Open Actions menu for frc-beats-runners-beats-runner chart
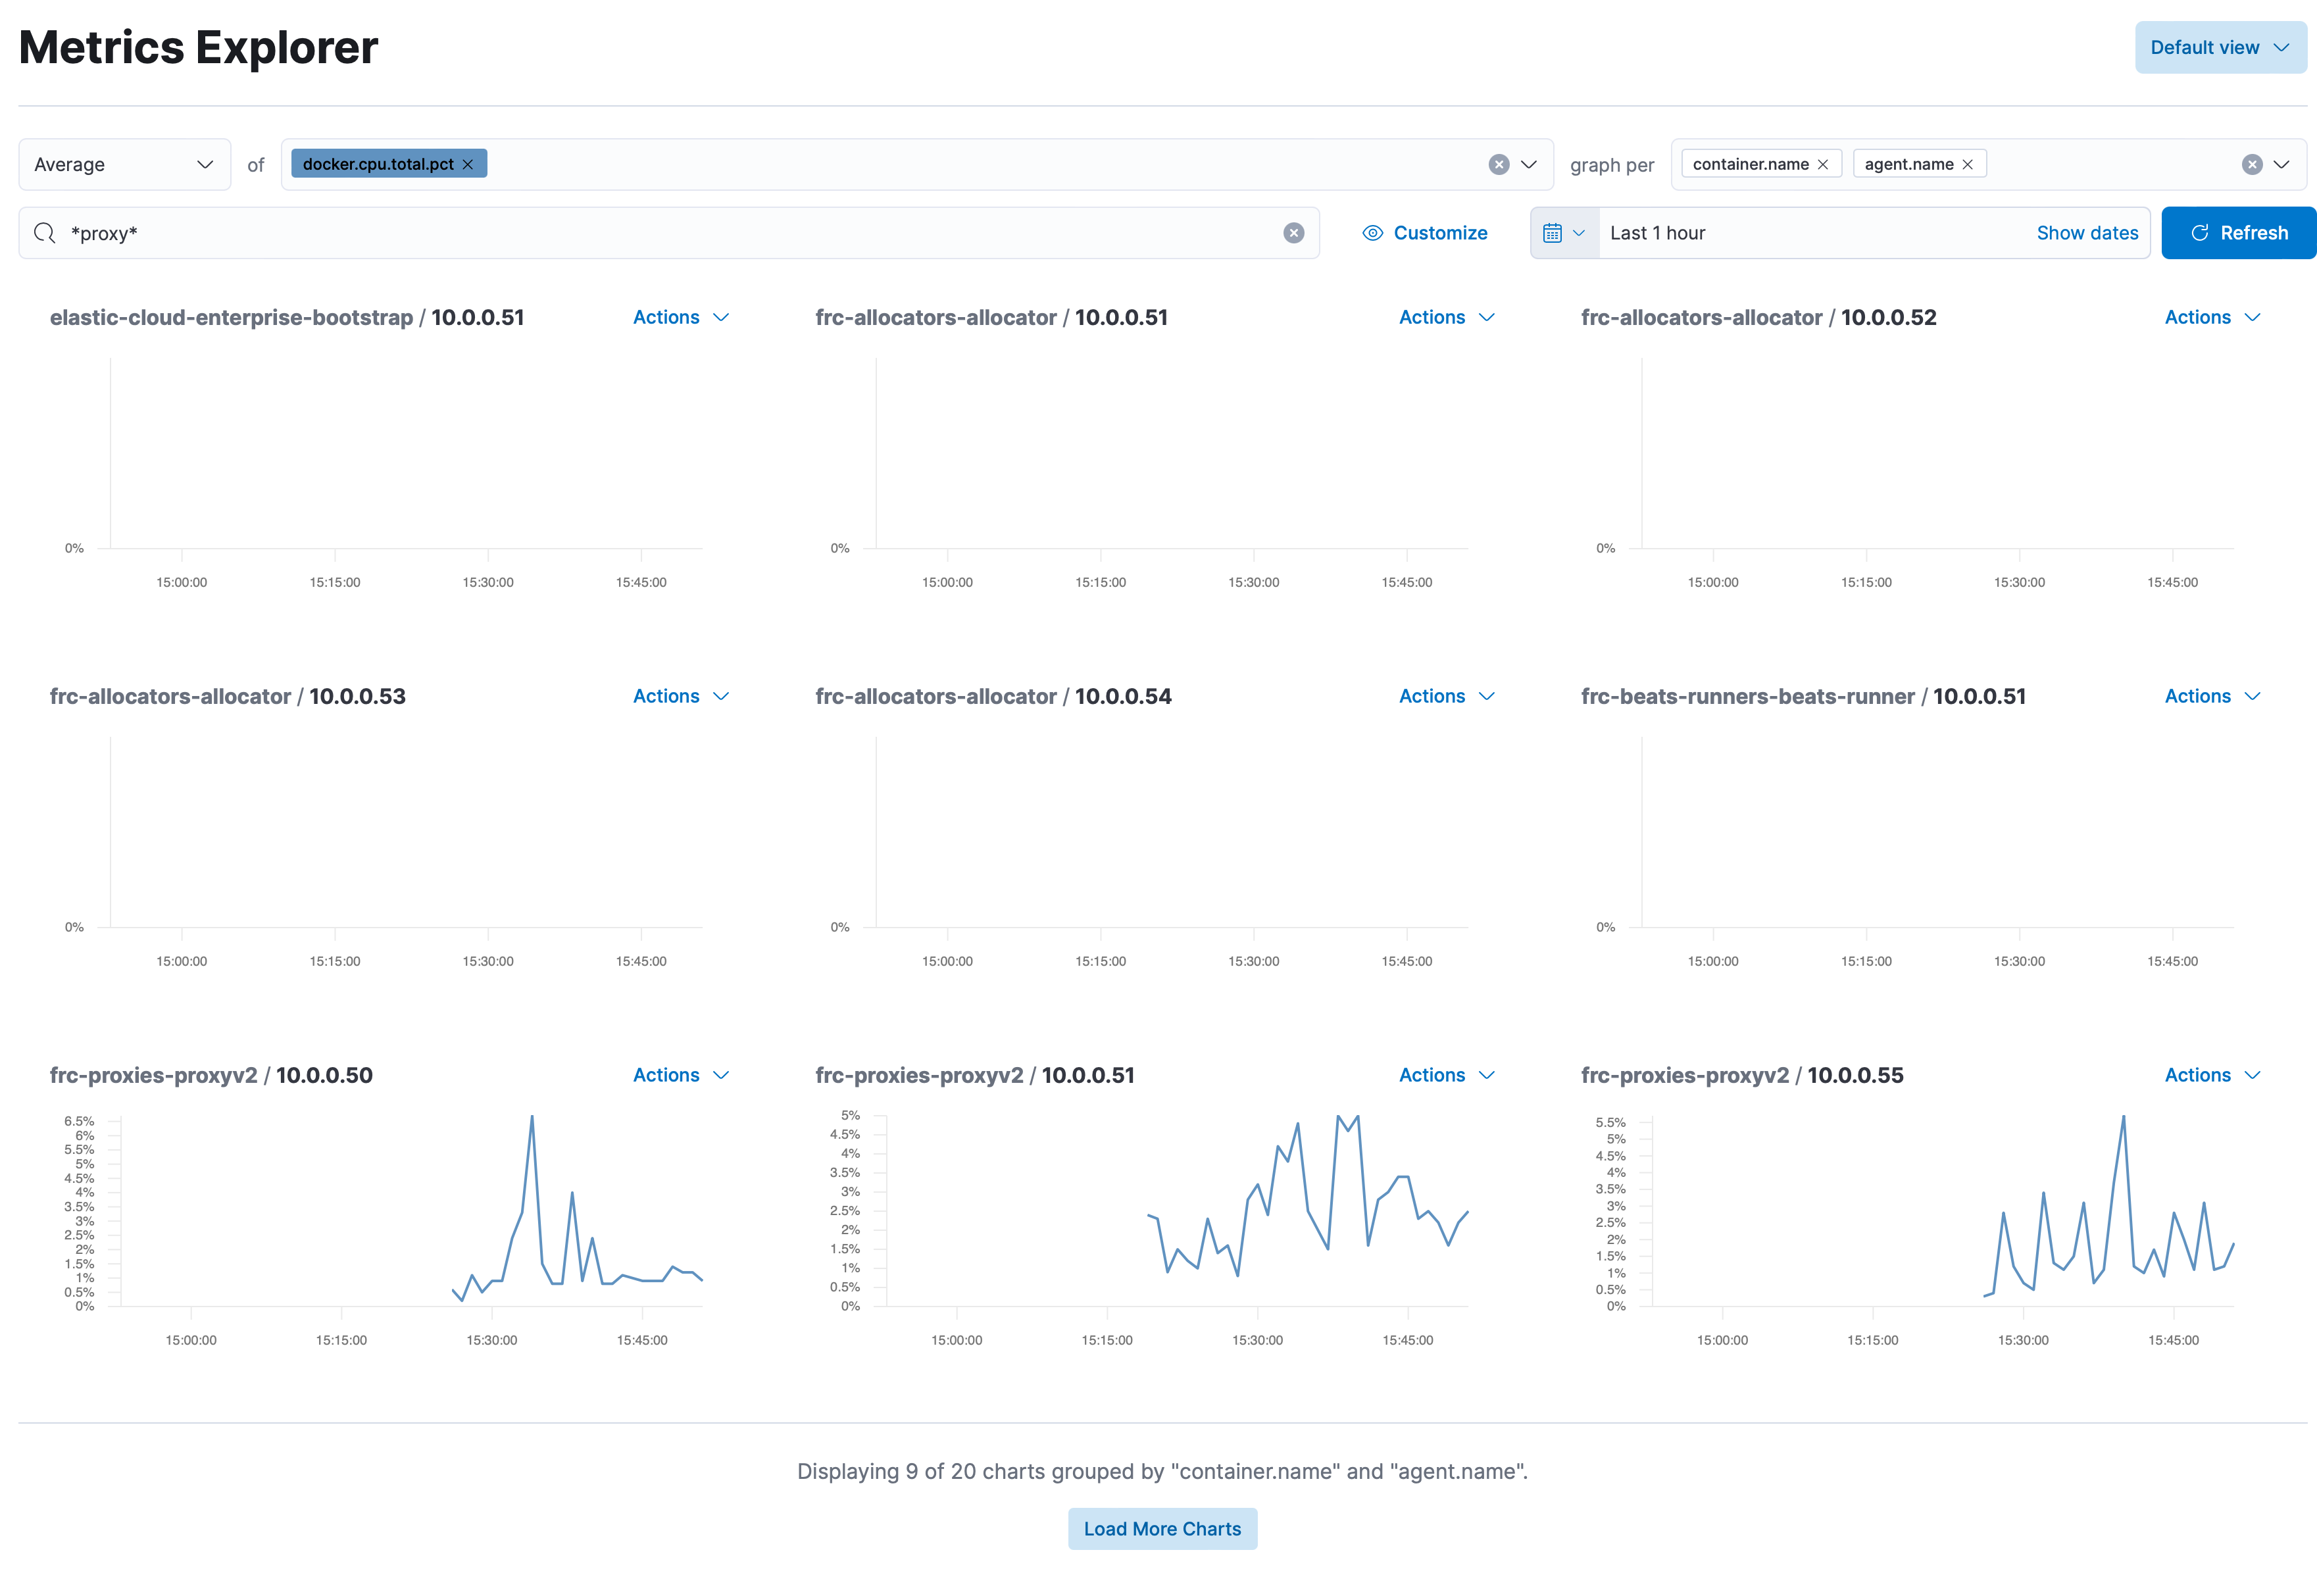This screenshot has width=2317, height=1596. (2211, 696)
